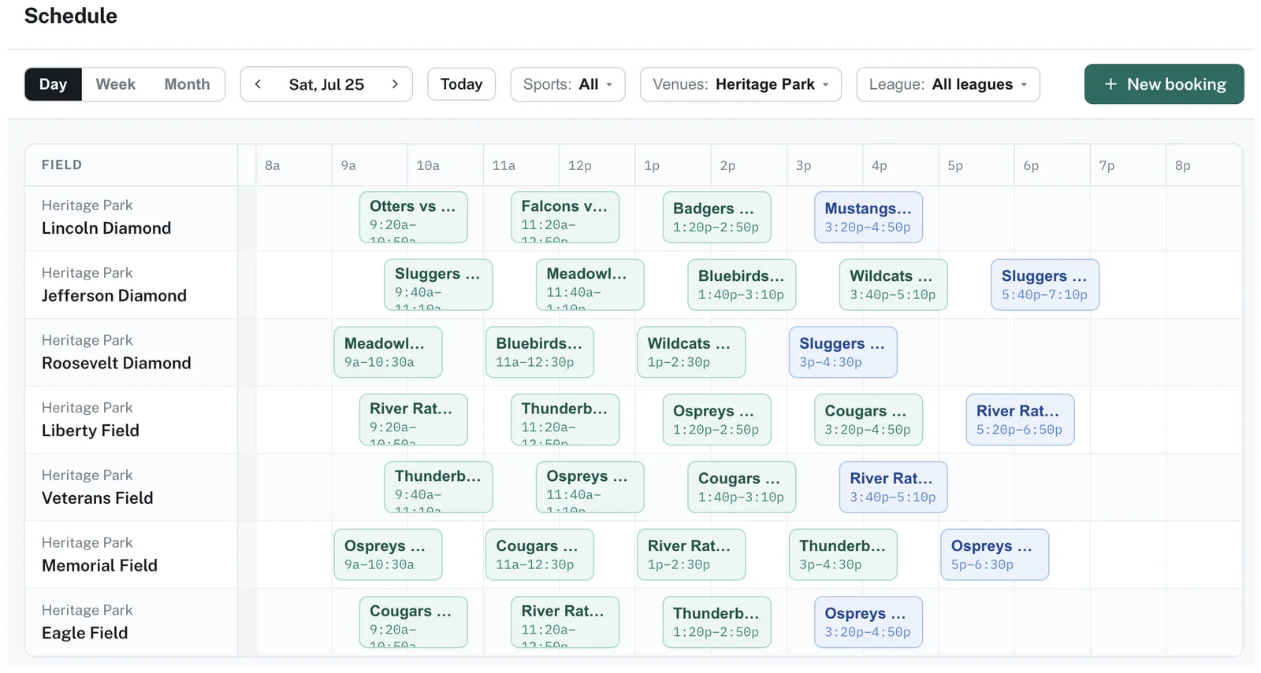Open Sluggers 3p-4:30p booking
Image resolution: width=1261 pixels, height=673 pixels.
(x=843, y=353)
